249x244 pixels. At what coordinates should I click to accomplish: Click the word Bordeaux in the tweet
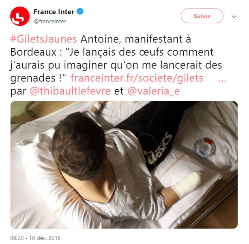tap(33, 52)
